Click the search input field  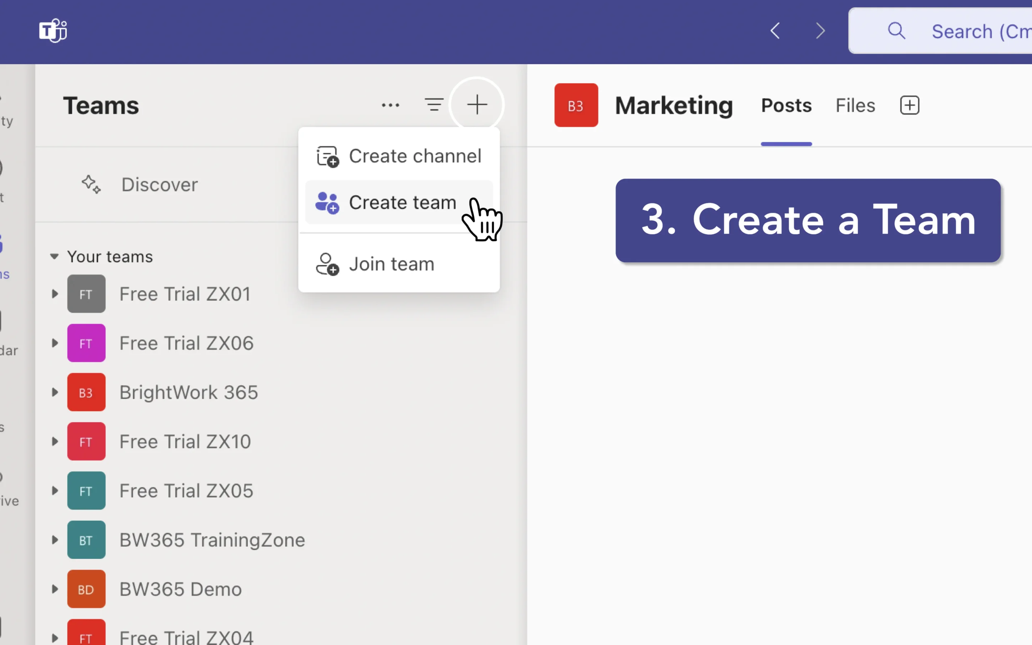tap(976, 31)
